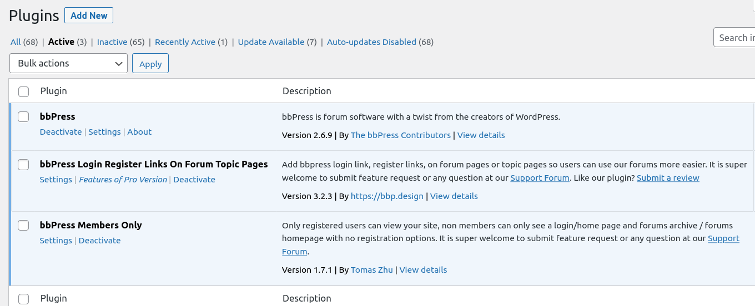Image resolution: width=755 pixels, height=306 pixels.
Task: Open Settings for bbPress Members Only
Action: point(56,241)
